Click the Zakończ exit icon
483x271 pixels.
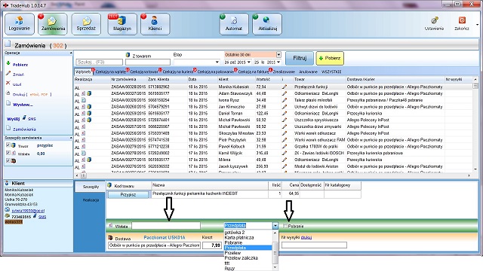click(462, 20)
